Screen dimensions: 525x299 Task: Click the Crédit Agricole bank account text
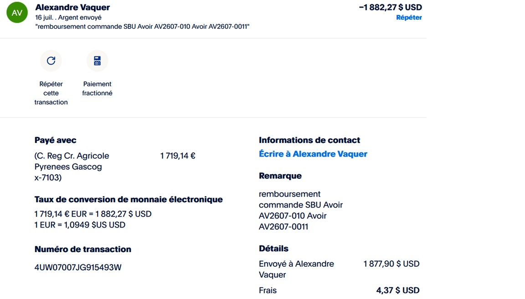coord(72,167)
